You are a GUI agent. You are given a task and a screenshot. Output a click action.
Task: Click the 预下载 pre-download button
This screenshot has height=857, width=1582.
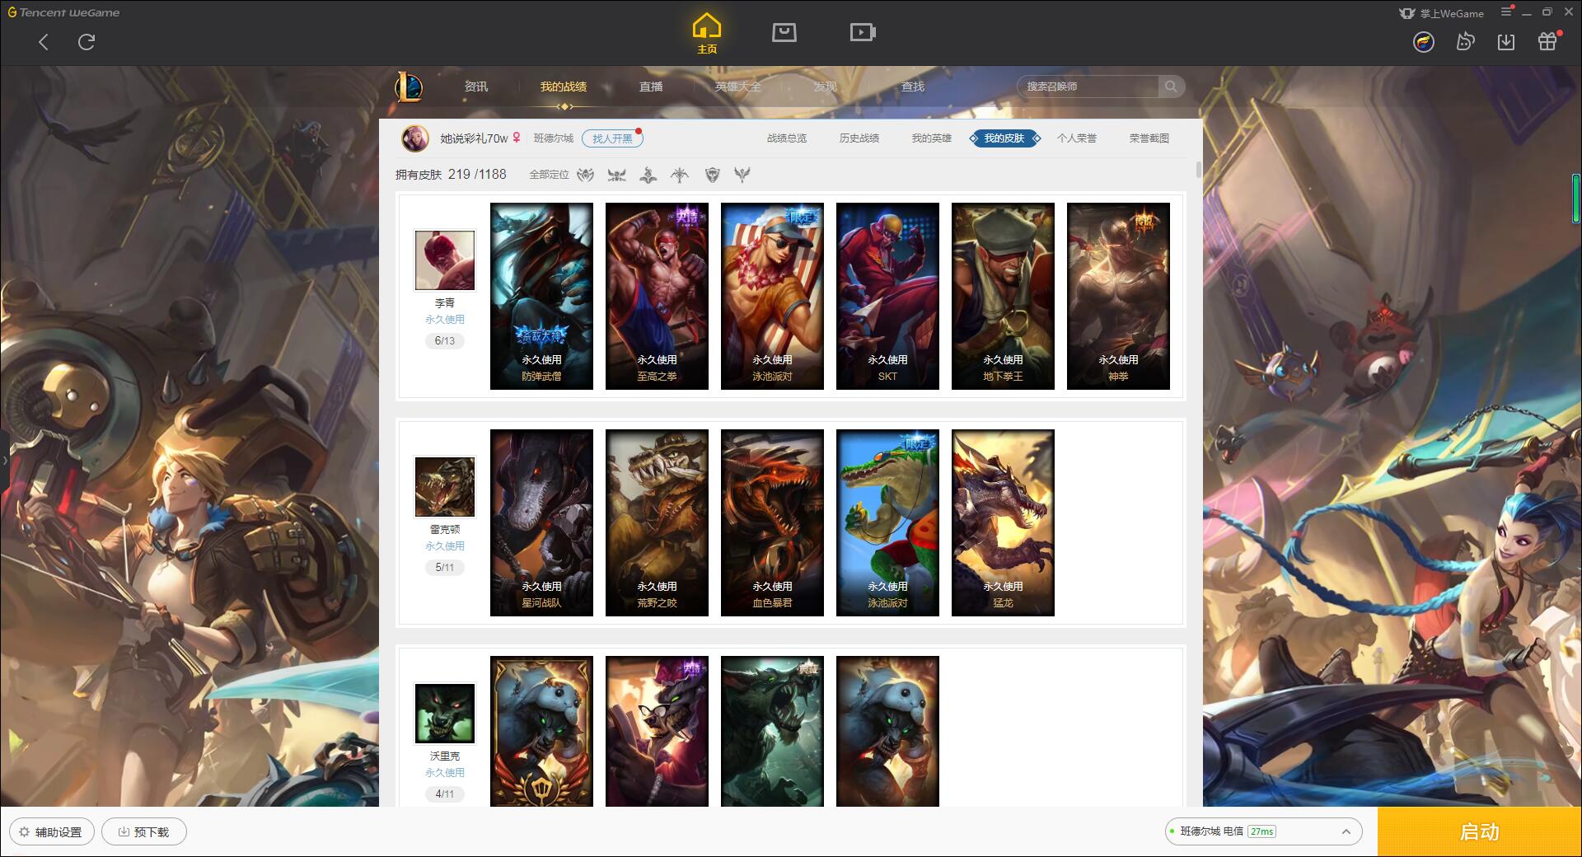pyautogui.click(x=144, y=832)
